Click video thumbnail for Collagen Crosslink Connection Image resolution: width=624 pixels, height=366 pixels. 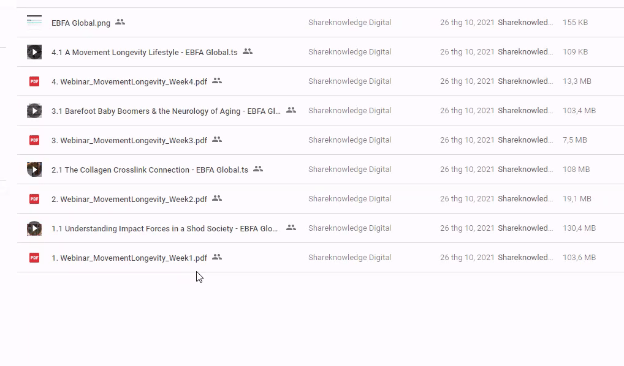pos(34,170)
